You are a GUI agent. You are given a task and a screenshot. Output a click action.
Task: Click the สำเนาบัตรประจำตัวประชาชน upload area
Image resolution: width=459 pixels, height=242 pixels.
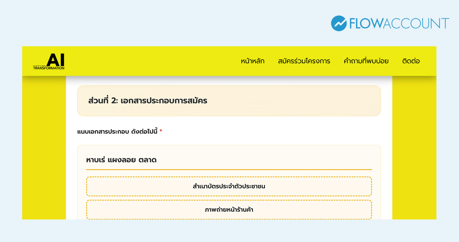pyautogui.click(x=229, y=186)
